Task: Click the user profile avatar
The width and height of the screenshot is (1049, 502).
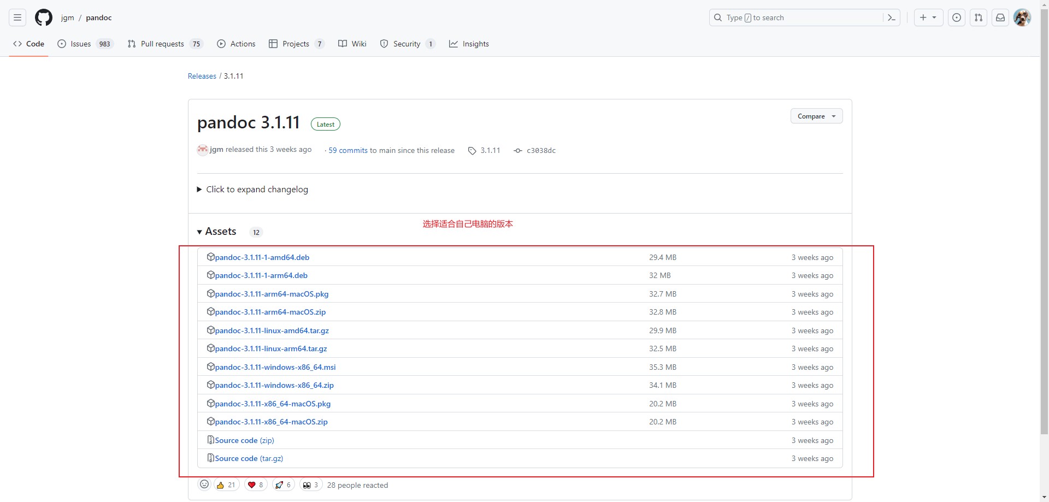Action: click(x=1022, y=17)
